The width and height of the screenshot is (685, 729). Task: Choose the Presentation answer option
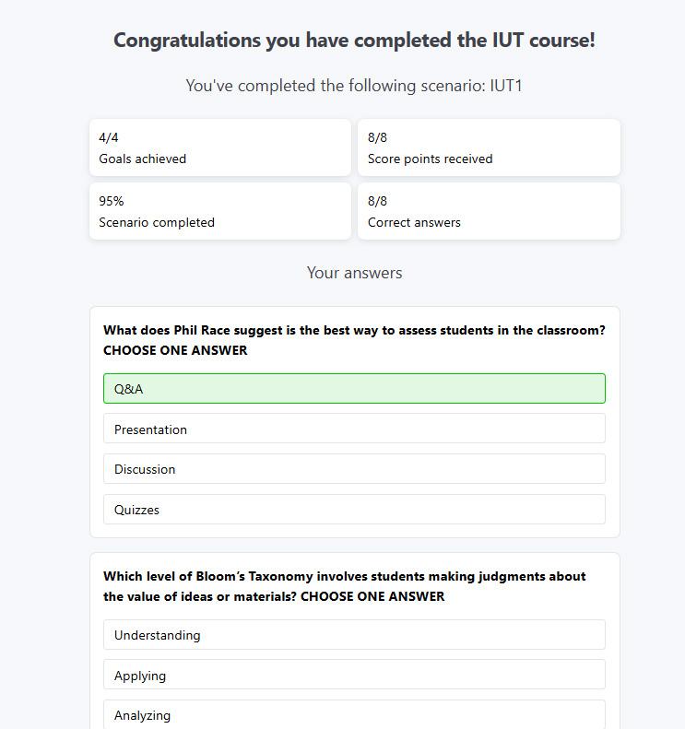pyautogui.click(x=354, y=429)
